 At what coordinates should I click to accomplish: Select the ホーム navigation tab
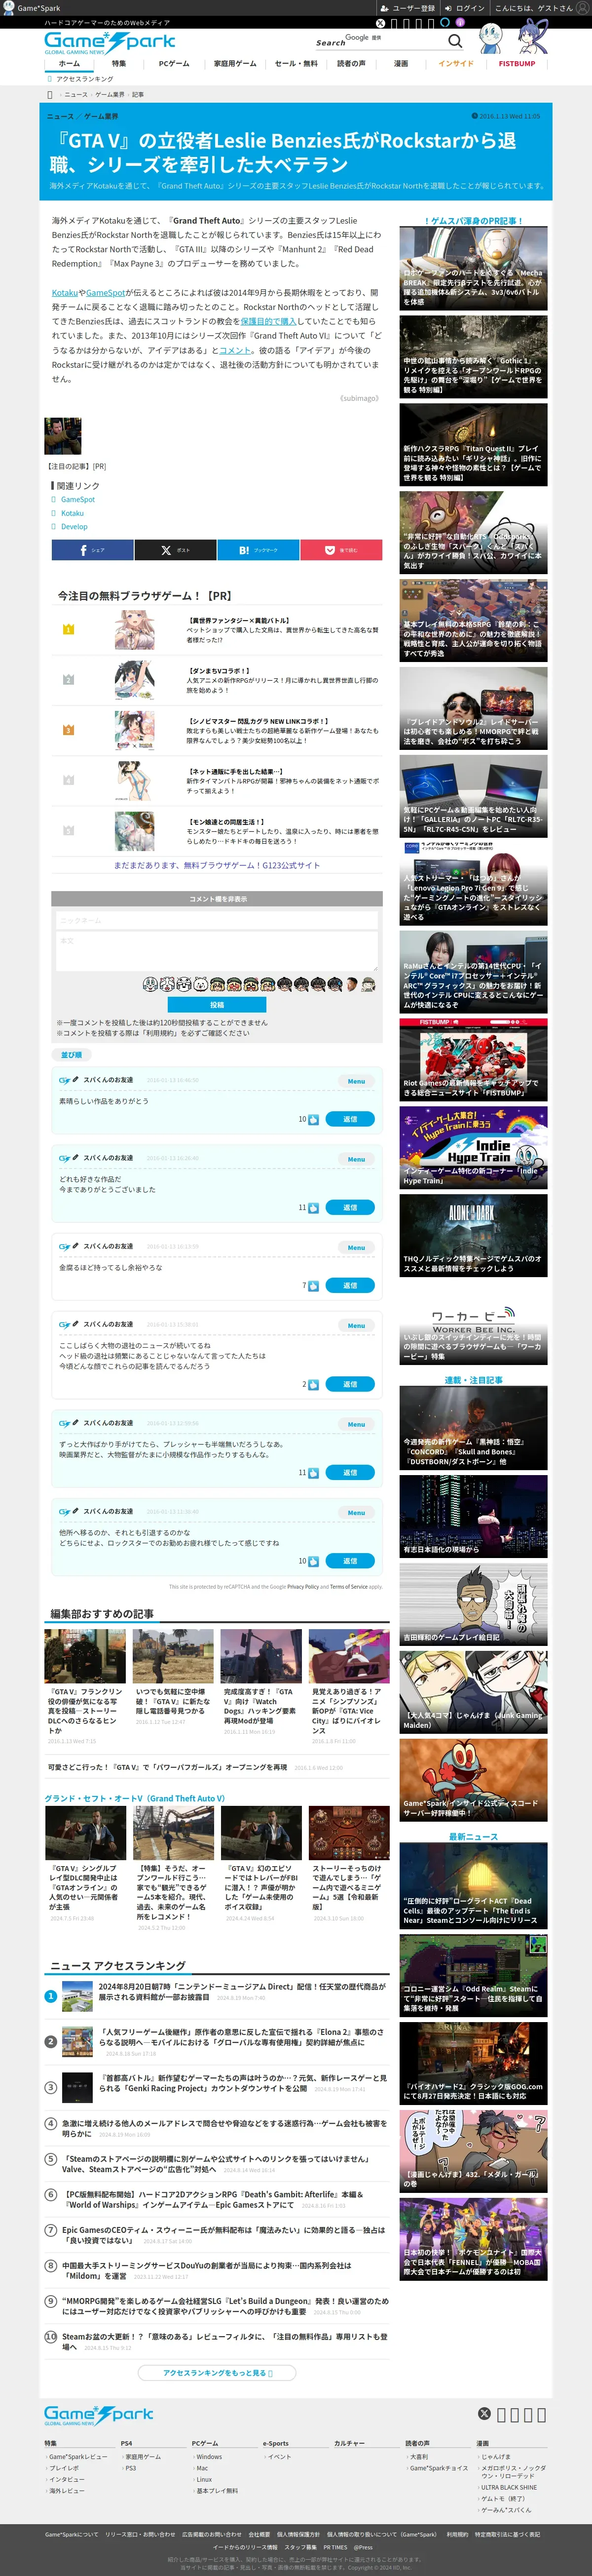point(69,64)
